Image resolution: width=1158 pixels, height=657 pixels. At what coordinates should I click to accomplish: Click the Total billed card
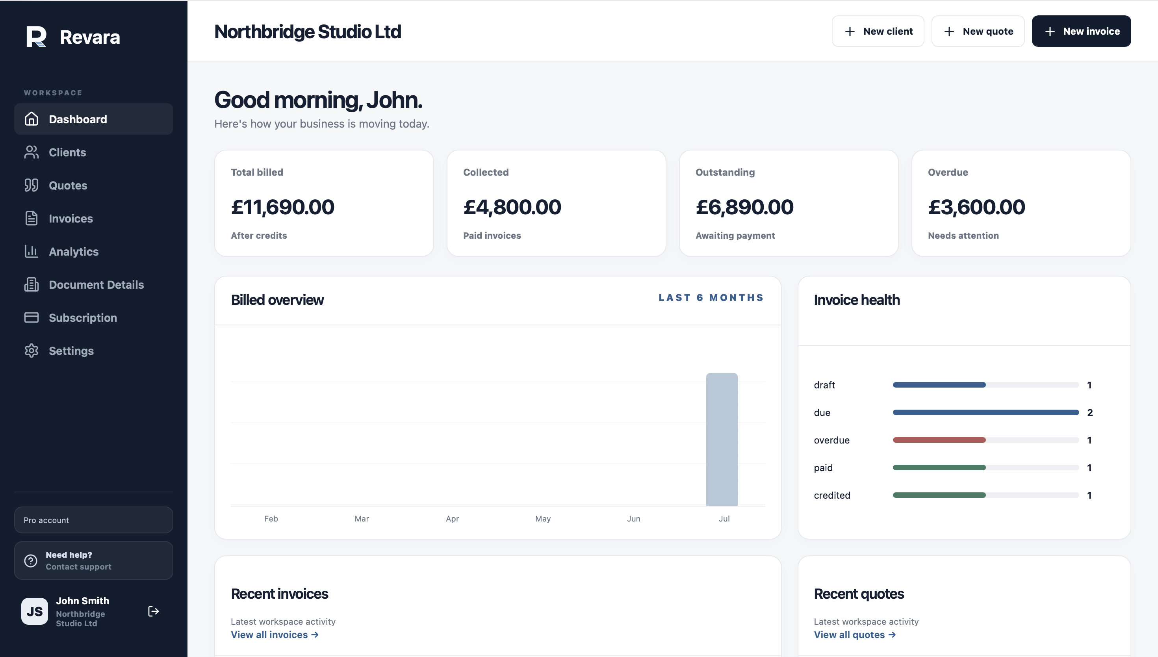[x=324, y=203]
